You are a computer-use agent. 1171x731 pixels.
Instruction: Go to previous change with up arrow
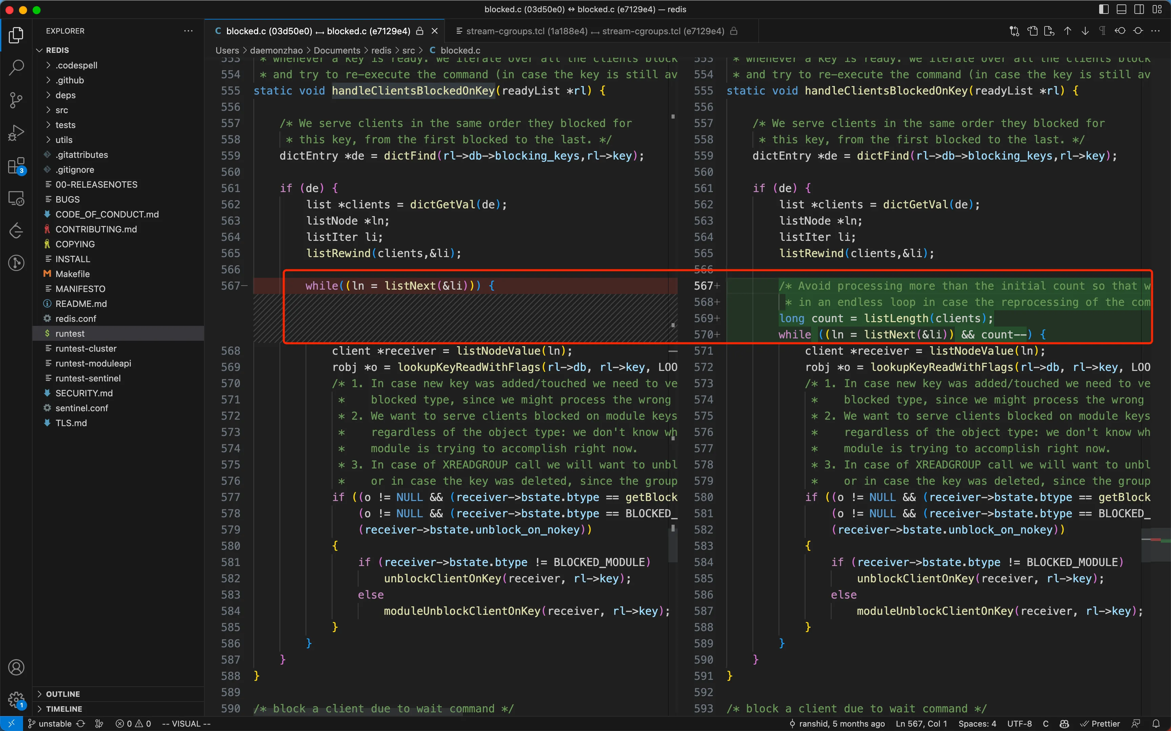(1068, 31)
